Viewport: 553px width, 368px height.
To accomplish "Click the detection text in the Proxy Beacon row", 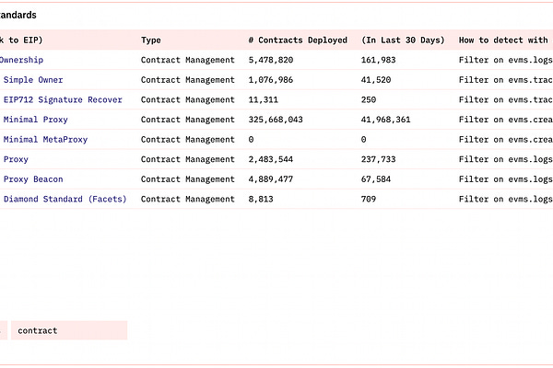I will point(506,179).
